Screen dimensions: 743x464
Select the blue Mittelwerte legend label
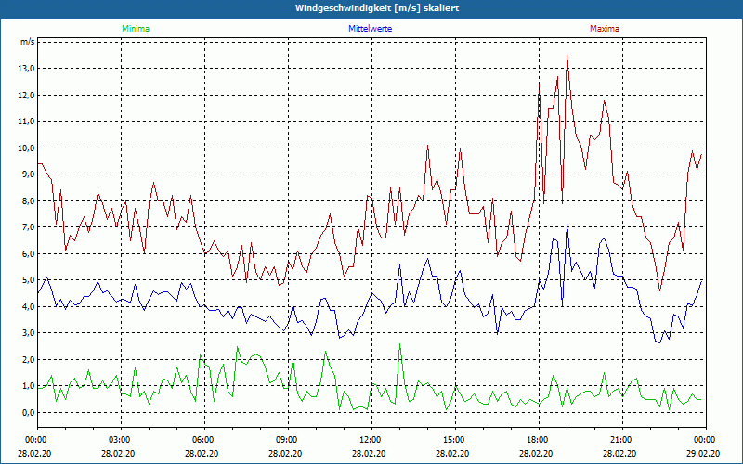370,29
